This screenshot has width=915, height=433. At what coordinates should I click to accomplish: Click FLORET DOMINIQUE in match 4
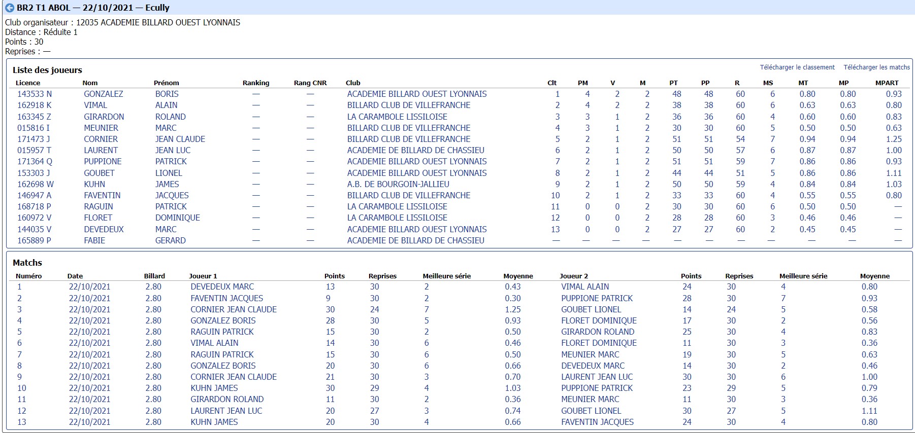[599, 320]
